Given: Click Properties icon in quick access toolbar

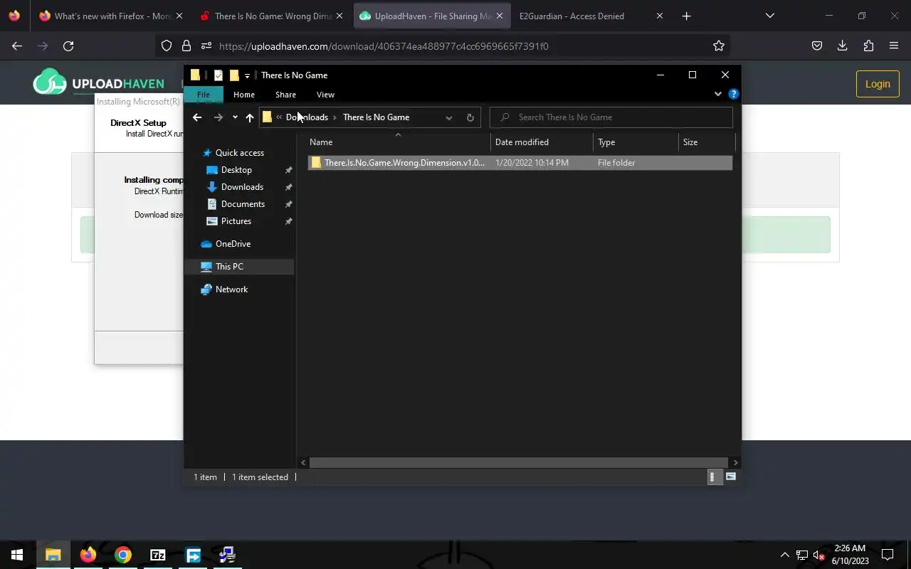Looking at the screenshot, I should click(218, 75).
